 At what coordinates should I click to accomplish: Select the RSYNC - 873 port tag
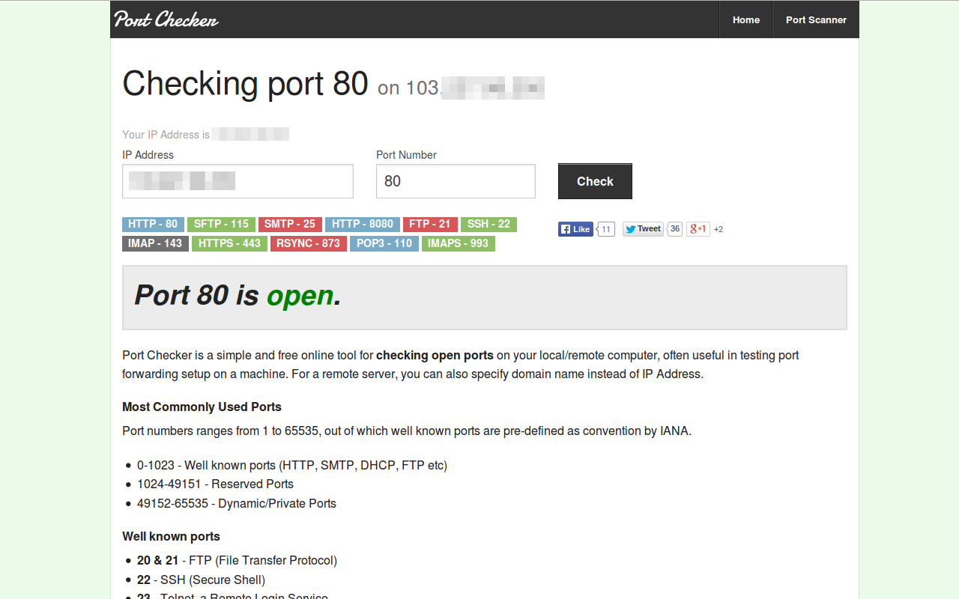(x=308, y=243)
